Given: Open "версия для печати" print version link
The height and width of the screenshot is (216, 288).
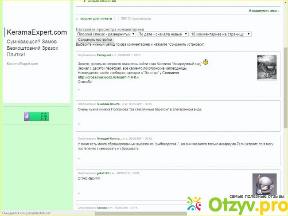Looking at the screenshot, I should click(96, 19).
